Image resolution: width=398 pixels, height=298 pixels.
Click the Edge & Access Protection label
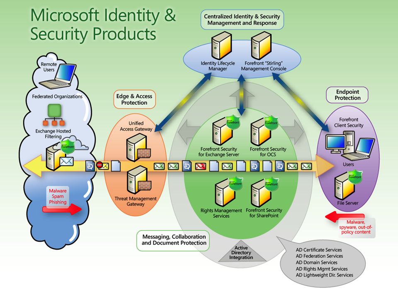tap(134, 99)
